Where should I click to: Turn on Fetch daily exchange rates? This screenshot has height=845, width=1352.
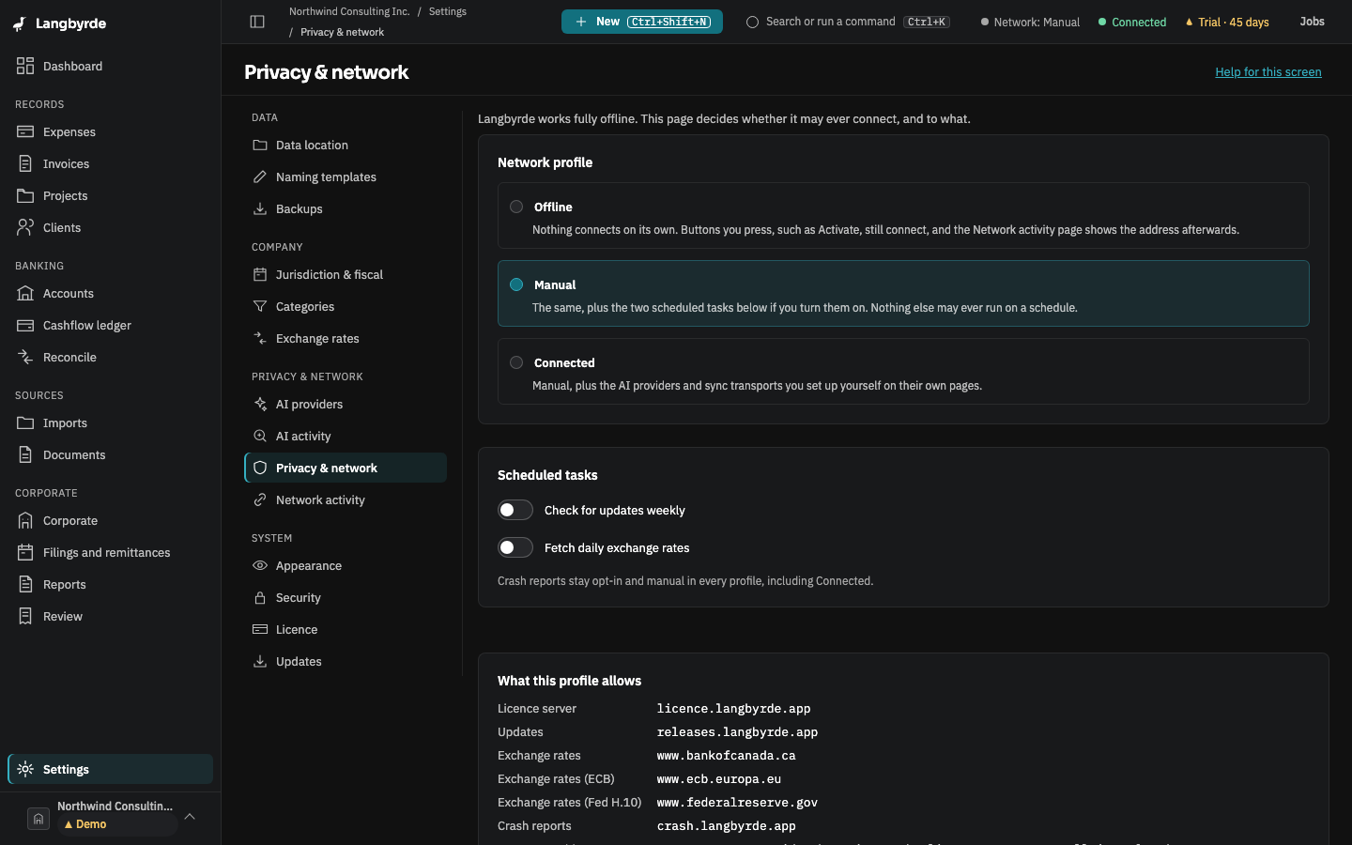(x=515, y=547)
